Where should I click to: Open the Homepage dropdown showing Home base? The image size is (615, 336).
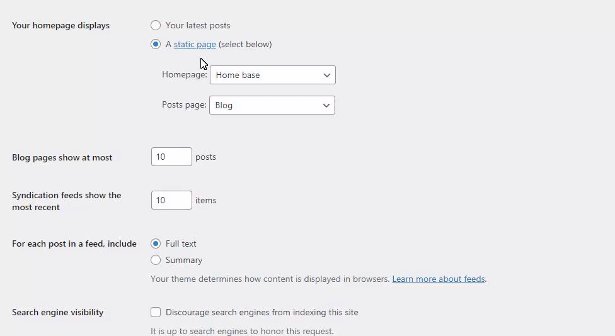click(273, 75)
